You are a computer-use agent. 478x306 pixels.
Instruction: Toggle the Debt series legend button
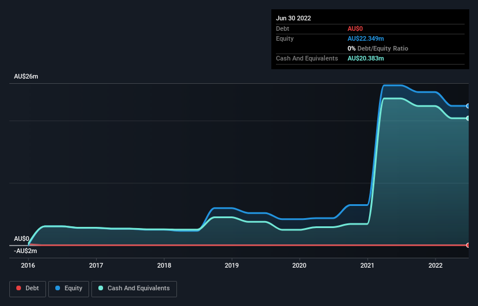(28, 289)
